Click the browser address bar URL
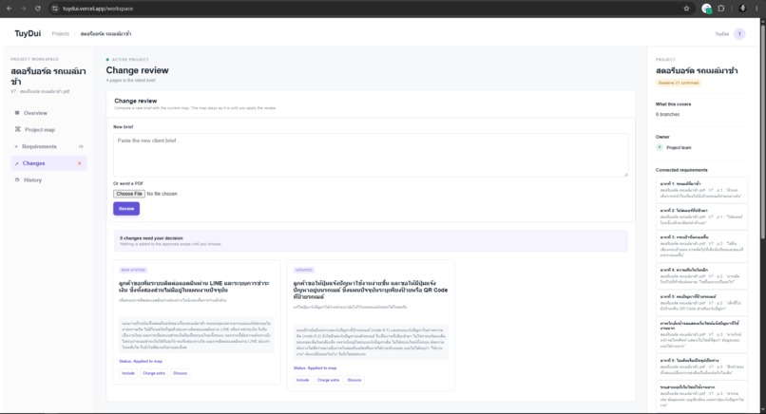This screenshot has width=766, height=414. pos(98,9)
